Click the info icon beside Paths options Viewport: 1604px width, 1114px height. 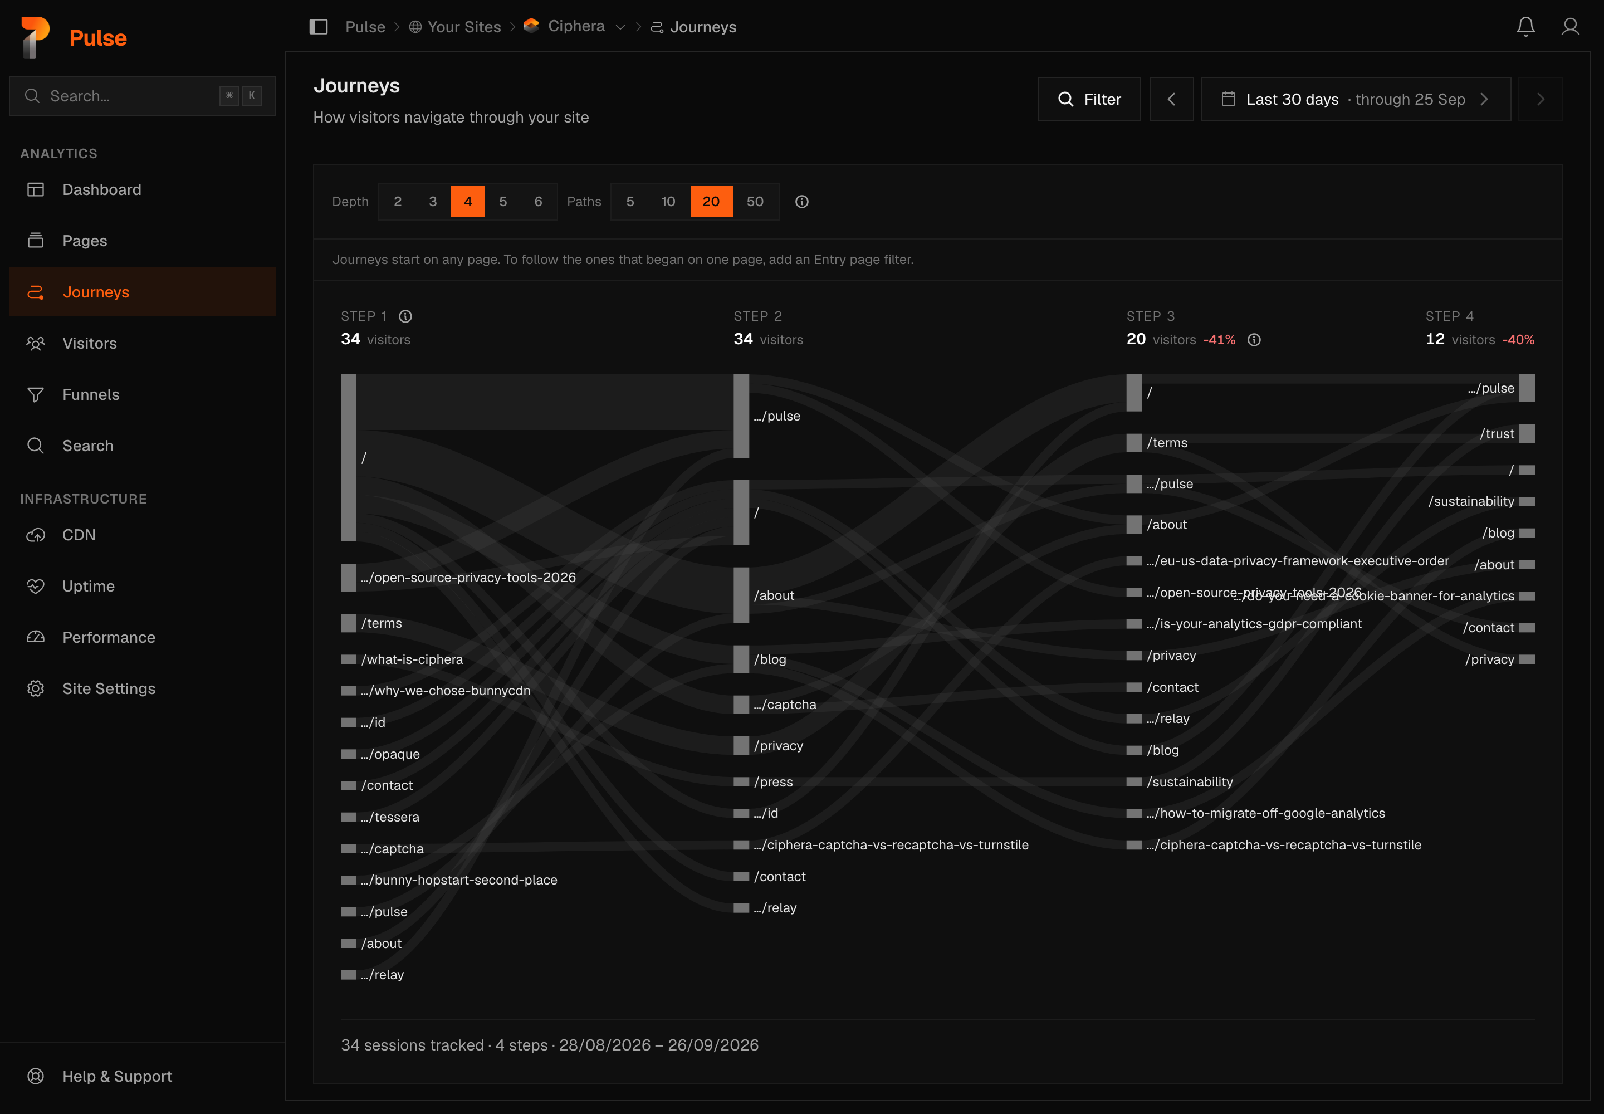click(x=801, y=202)
